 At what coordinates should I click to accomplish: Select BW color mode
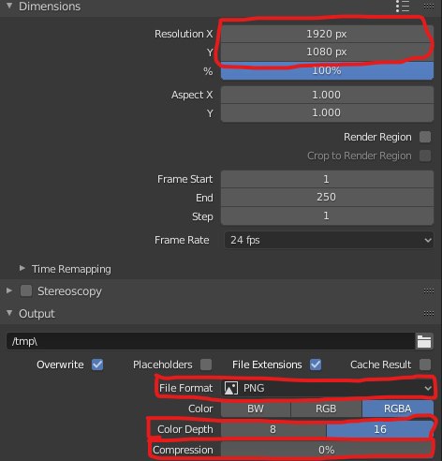coord(256,409)
